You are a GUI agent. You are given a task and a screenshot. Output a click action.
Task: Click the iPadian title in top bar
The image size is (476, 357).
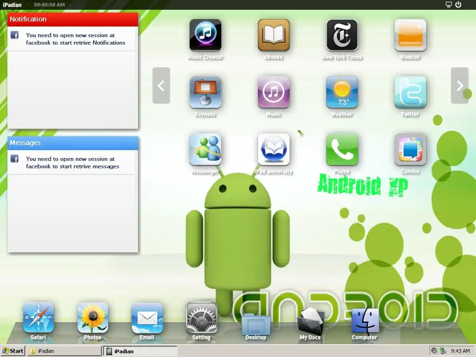coord(12,5)
